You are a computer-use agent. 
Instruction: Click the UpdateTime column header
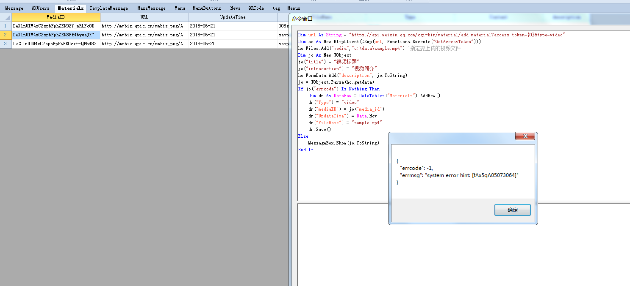pos(233,17)
